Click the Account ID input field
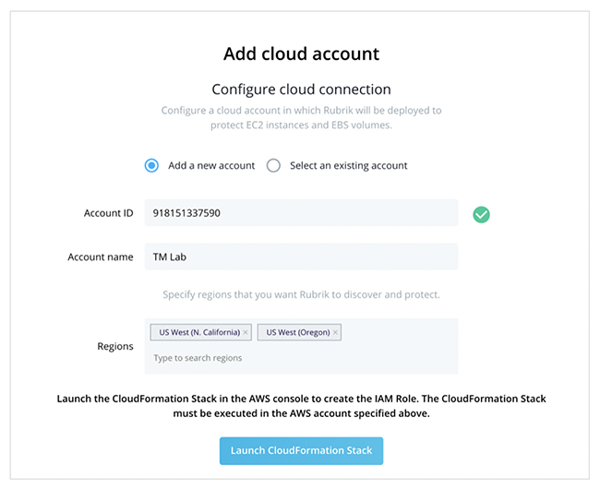Image resolution: width=600 pixels, height=489 pixels. pyautogui.click(x=301, y=212)
